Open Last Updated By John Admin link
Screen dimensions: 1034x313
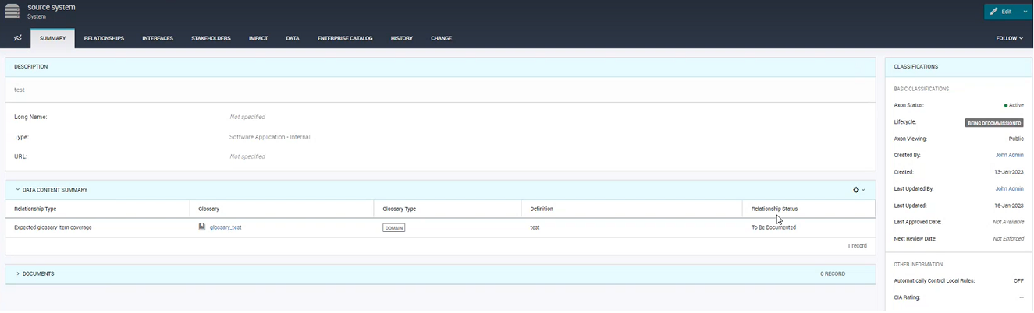coord(1009,188)
